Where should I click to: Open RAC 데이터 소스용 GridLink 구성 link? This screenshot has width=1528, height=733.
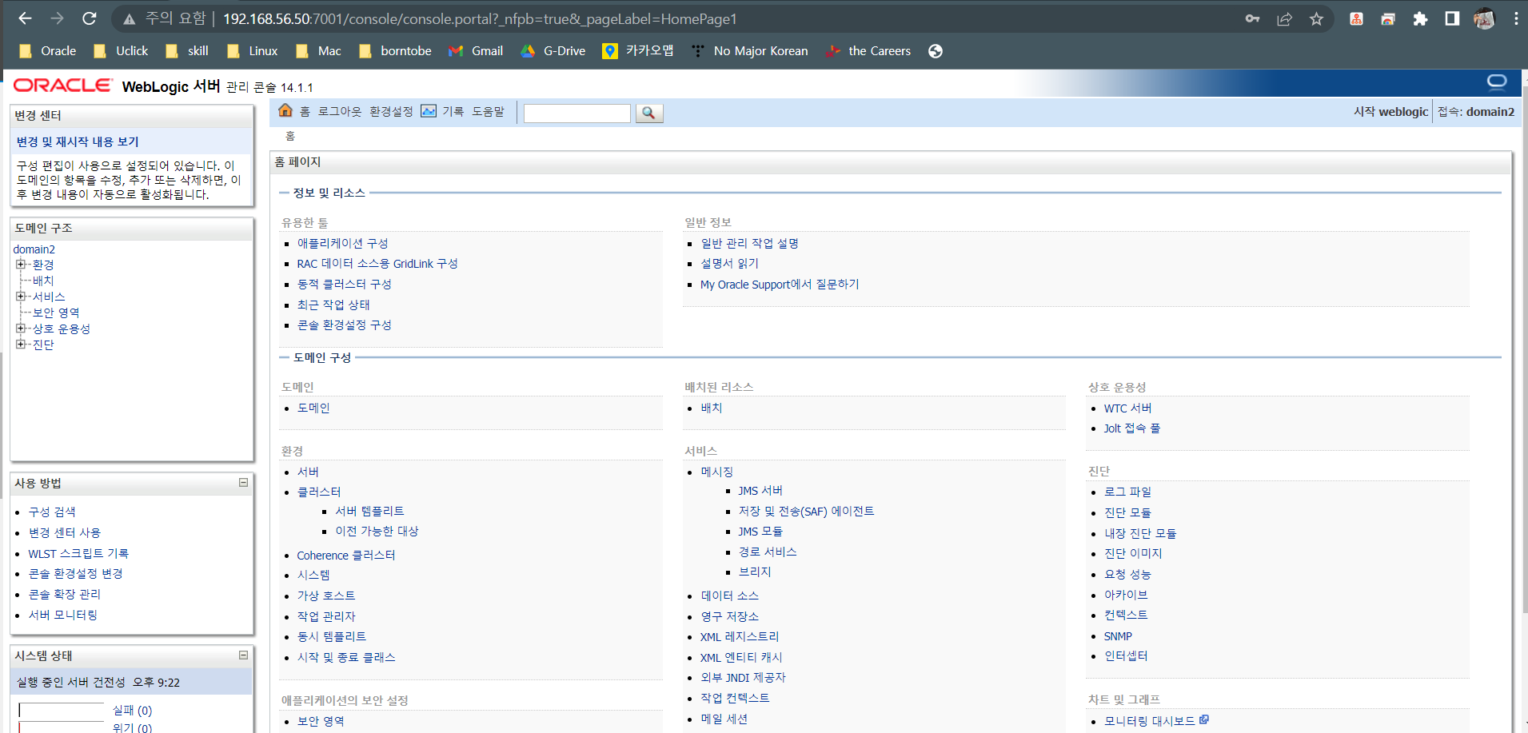(x=377, y=264)
